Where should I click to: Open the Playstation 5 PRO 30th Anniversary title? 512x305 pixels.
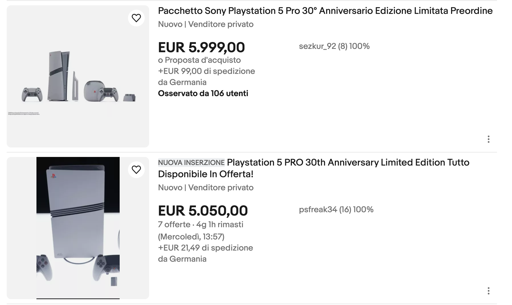(348, 162)
